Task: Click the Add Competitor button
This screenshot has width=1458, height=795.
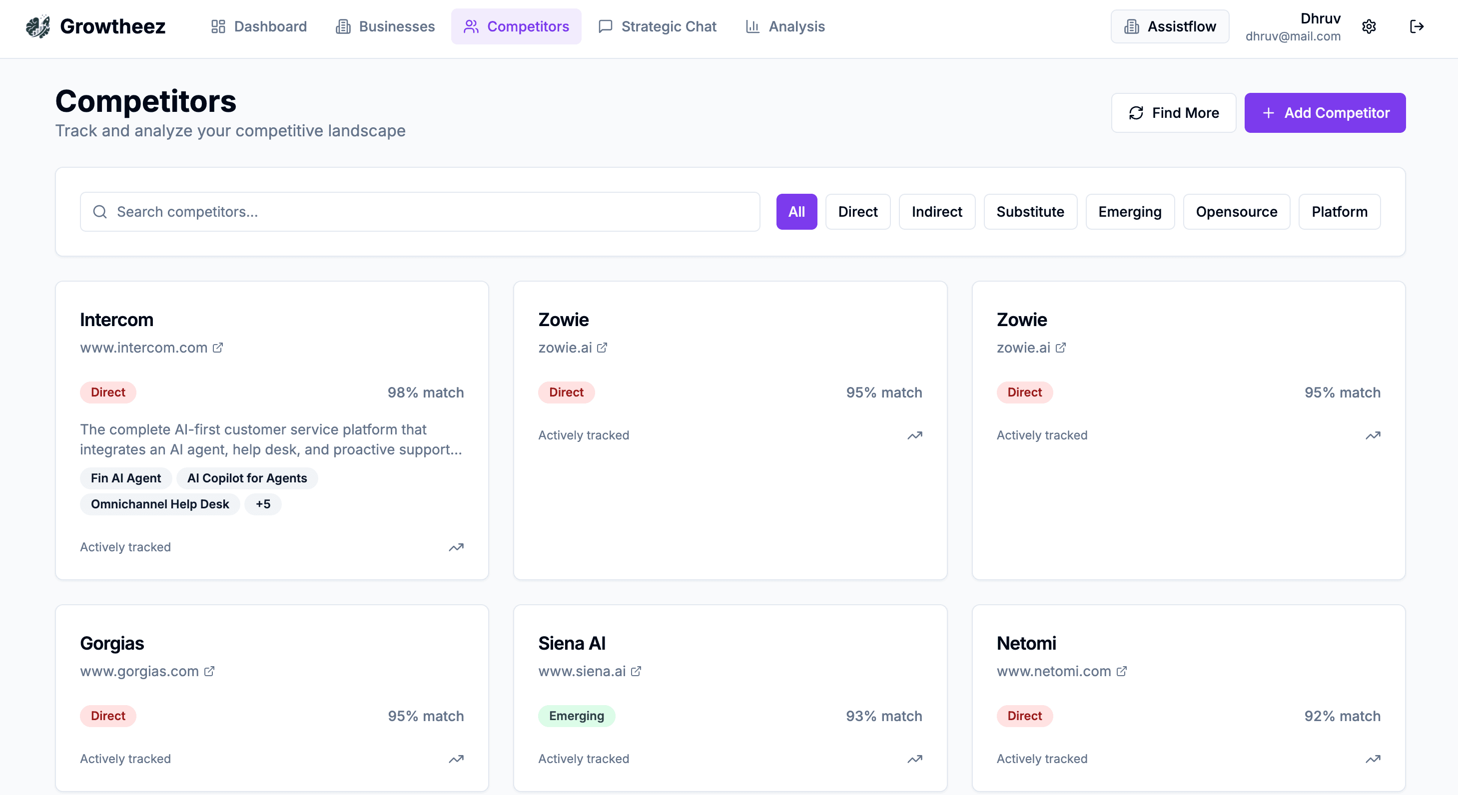Action: 1325,112
